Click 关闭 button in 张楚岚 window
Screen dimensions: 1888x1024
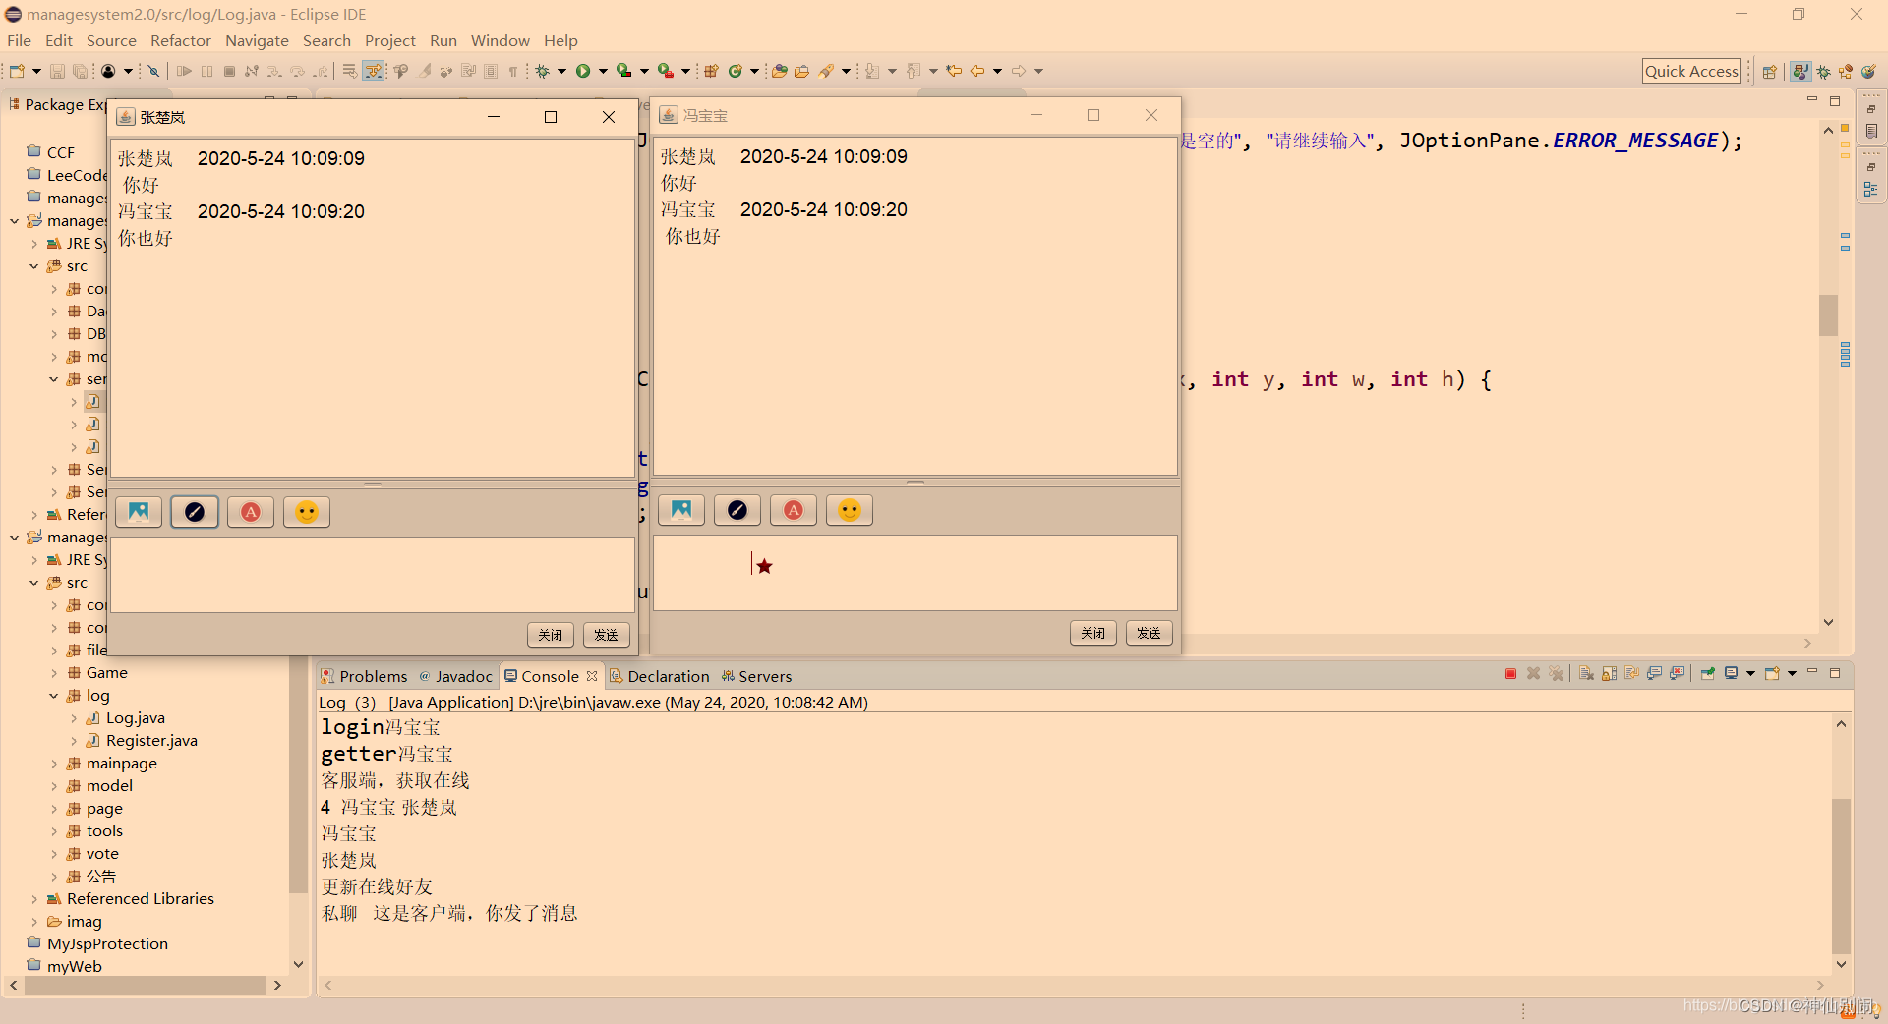tap(551, 635)
